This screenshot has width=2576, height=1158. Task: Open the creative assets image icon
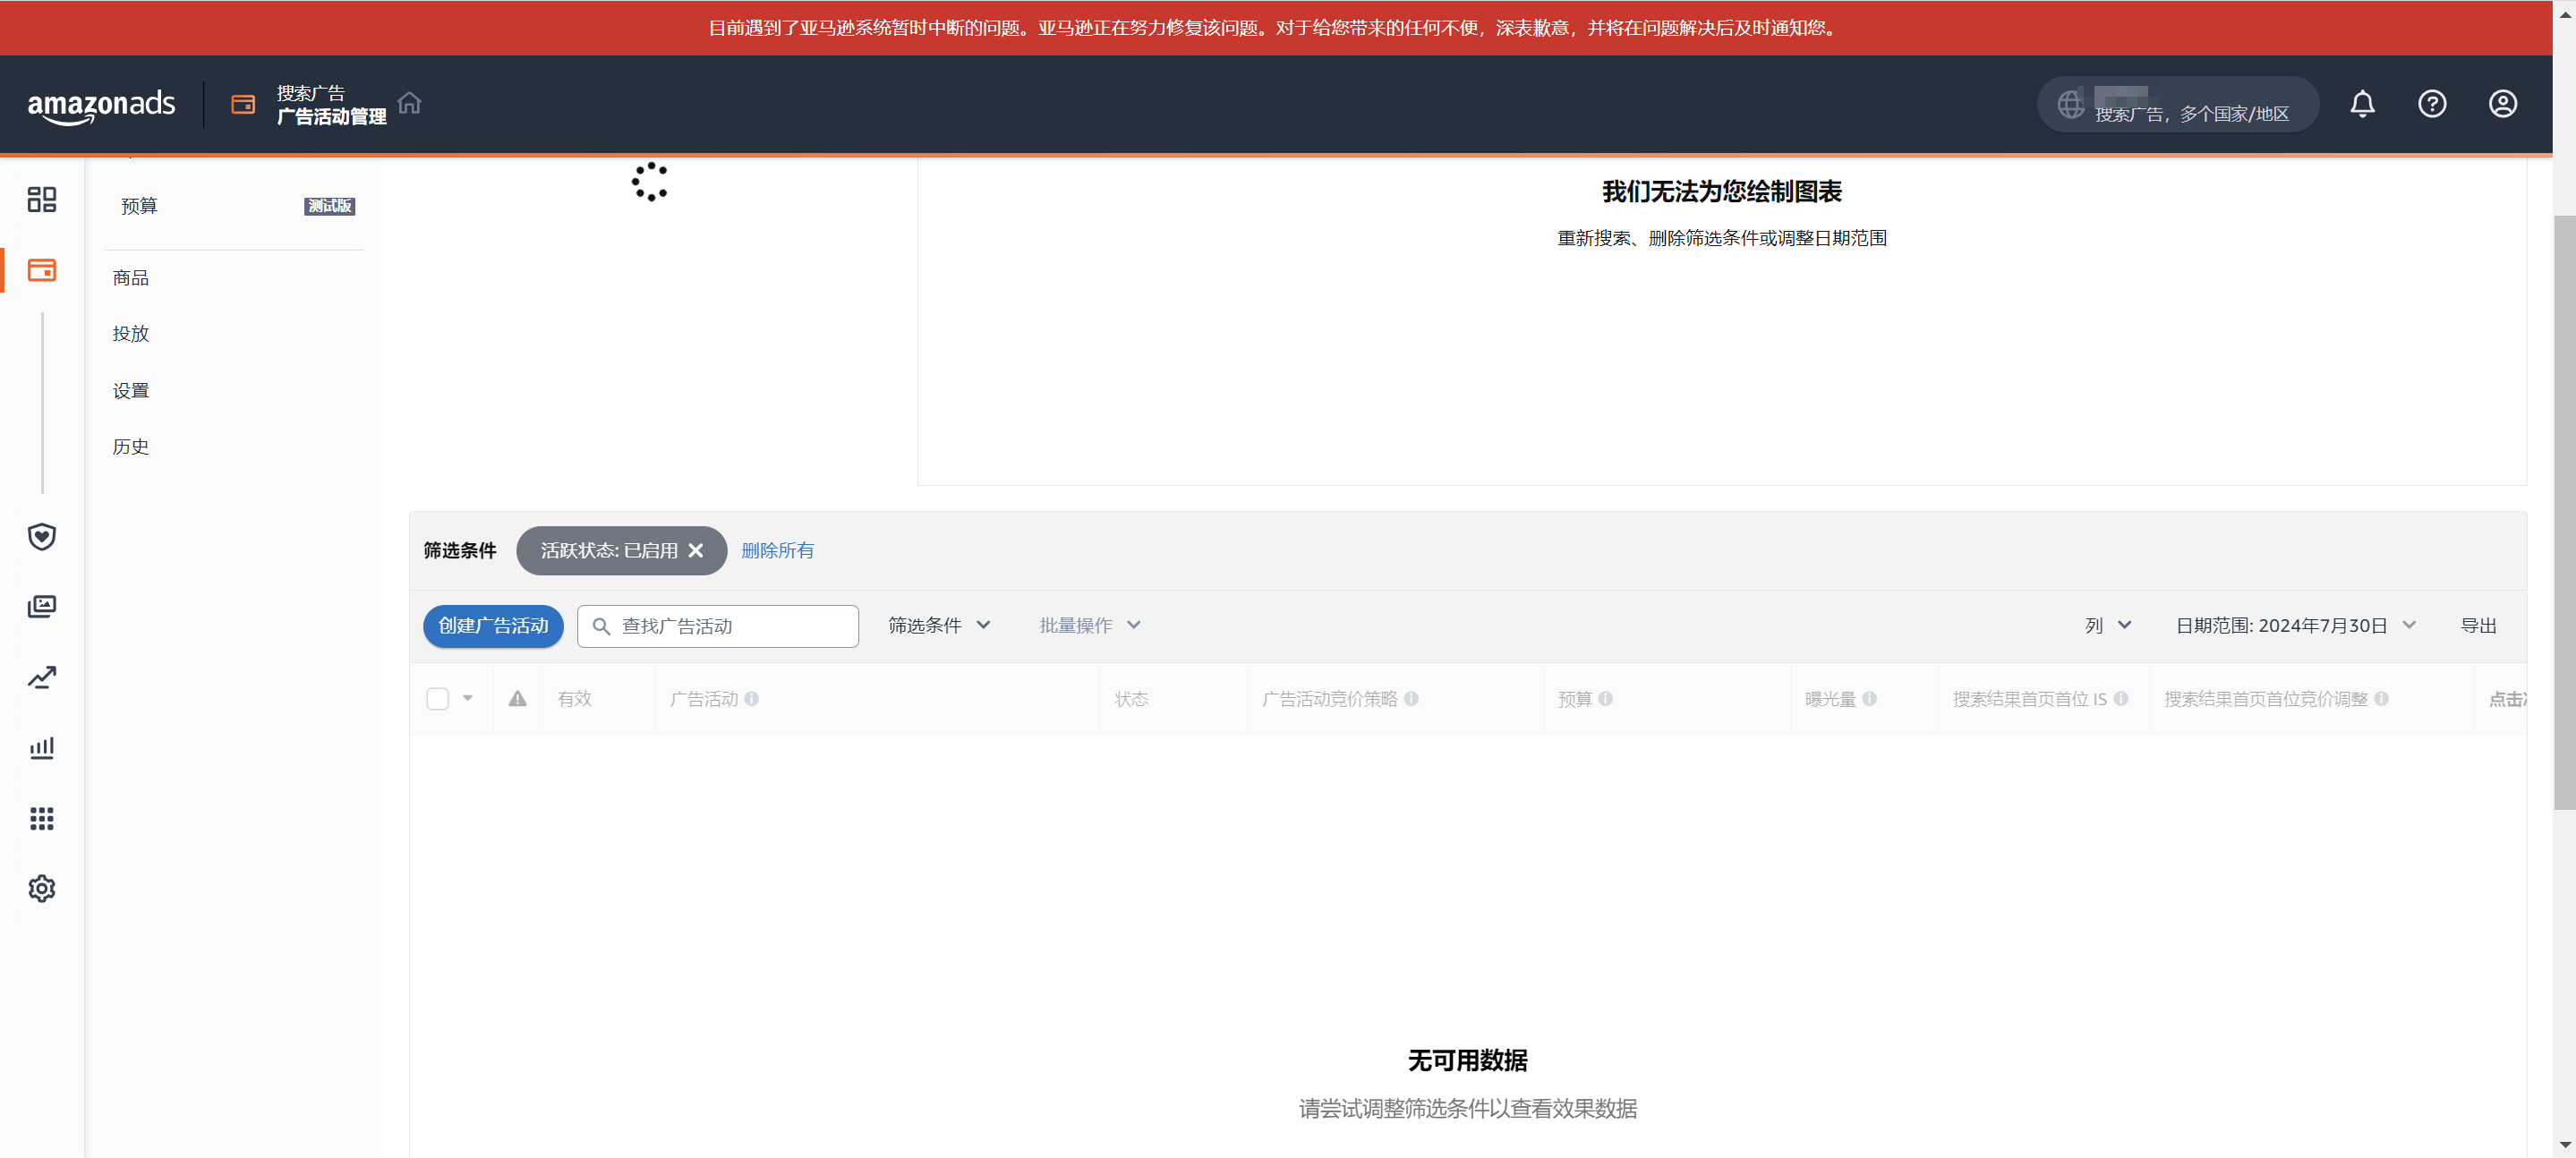tap(42, 606)
